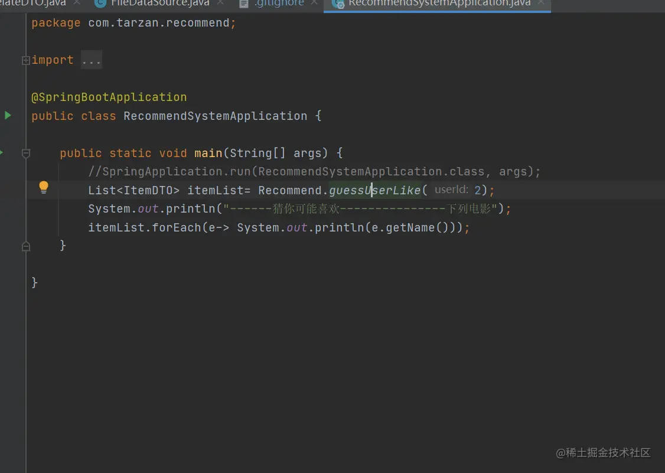Close the .gitignore tab
The height and width of the screenshot is (473, 665).
point(314,2)
